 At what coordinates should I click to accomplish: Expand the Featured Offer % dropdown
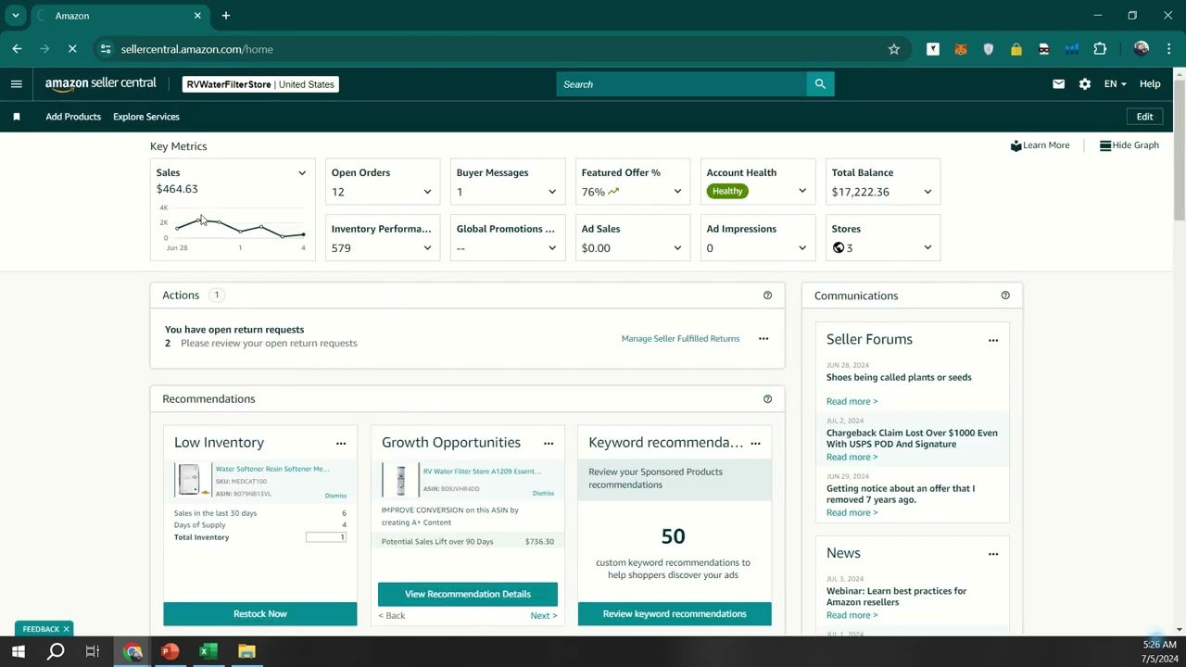click(677, 192)
